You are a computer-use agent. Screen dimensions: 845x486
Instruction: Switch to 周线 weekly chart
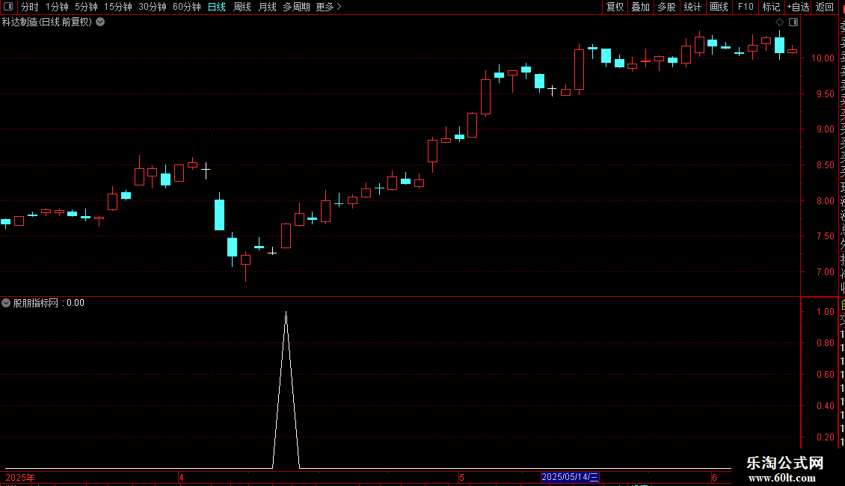coord(242,7)
